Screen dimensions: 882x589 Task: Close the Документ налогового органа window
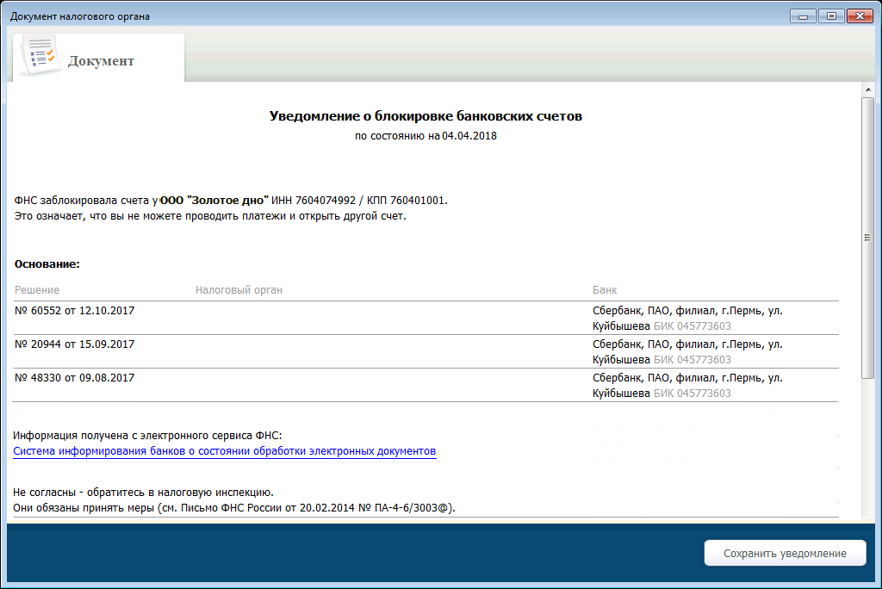[x=860, y=15]
